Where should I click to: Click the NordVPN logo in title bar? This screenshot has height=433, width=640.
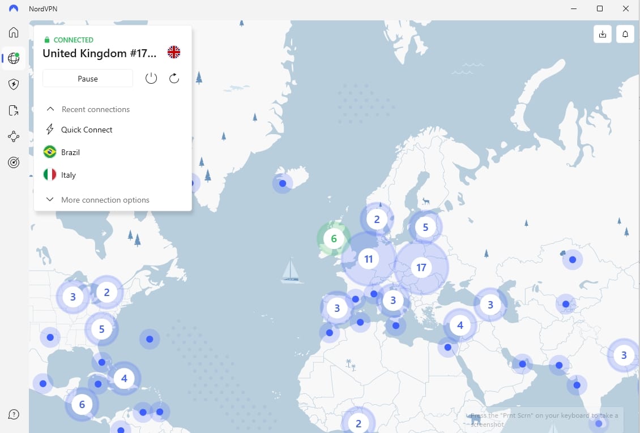14,8
